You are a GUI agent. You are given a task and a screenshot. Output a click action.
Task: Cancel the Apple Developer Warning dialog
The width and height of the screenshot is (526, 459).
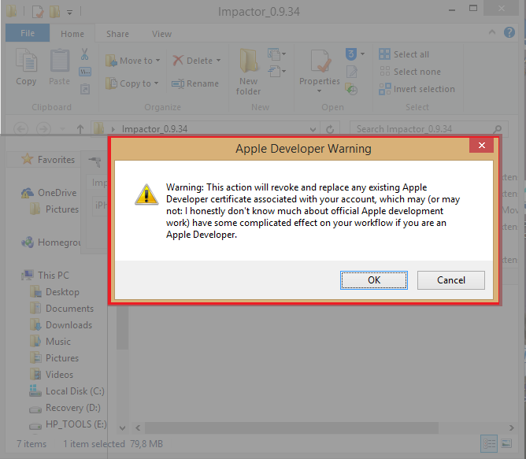[451, 280]
